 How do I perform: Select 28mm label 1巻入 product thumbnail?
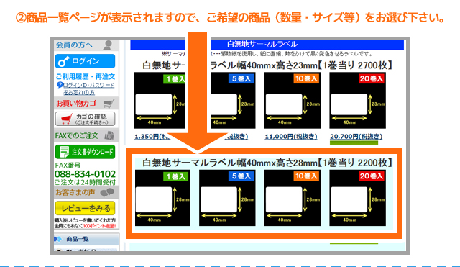[162, 198]
